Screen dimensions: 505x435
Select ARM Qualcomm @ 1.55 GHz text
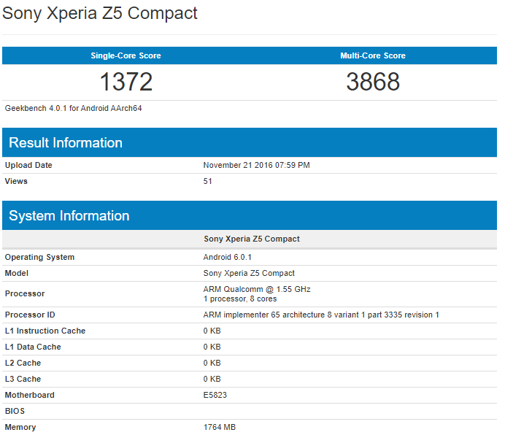coord(257,289)
